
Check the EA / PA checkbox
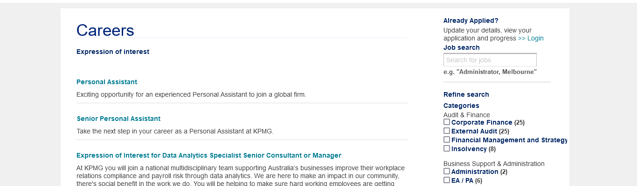447,180
